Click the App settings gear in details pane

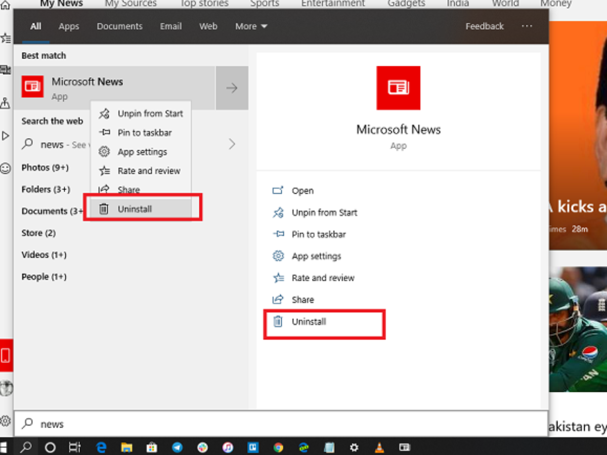(x=278, y=256)
